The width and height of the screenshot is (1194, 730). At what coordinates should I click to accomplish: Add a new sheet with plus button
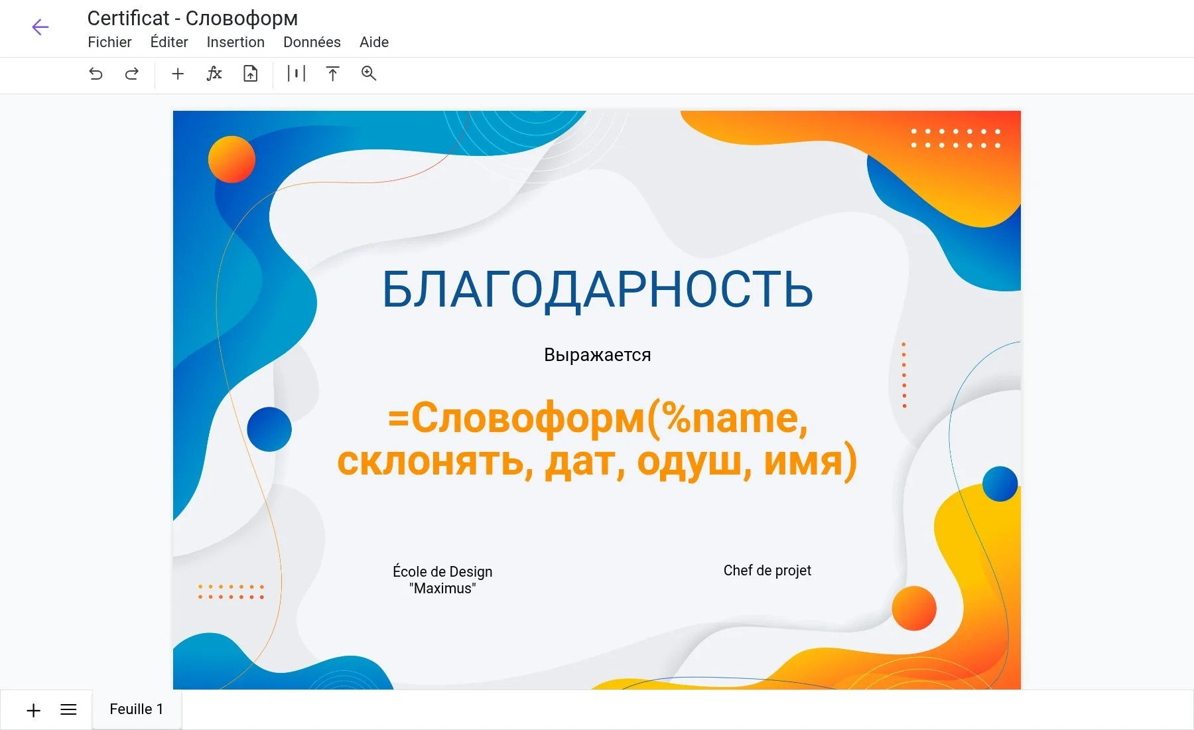(33, 710)
